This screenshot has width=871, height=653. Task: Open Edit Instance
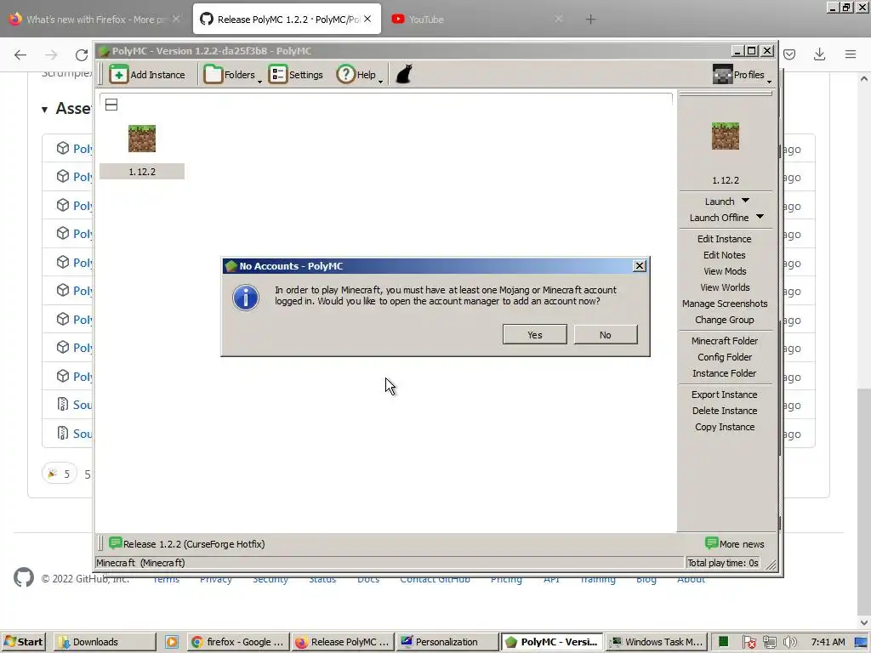click(725, 239)
